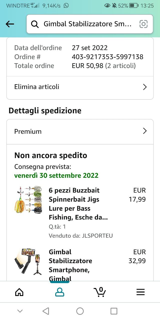The width and height of the screenshot is (160, 320).
Task: Tap Android back navigation triangle
Action: pos(46,311)
